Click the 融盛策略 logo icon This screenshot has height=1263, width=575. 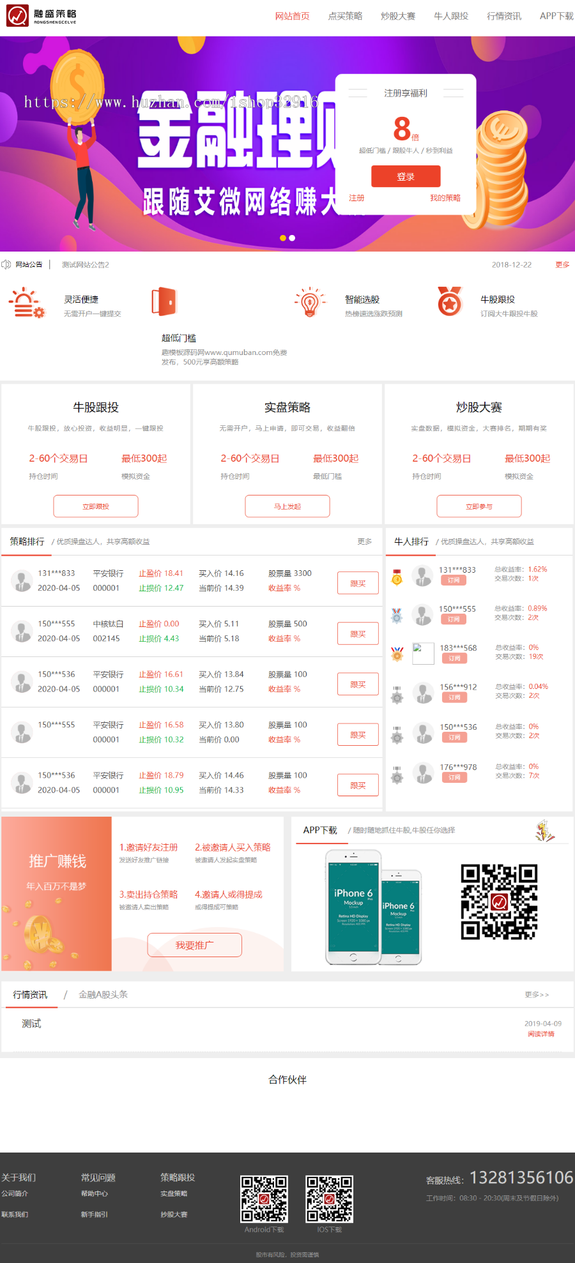(17, 15)
